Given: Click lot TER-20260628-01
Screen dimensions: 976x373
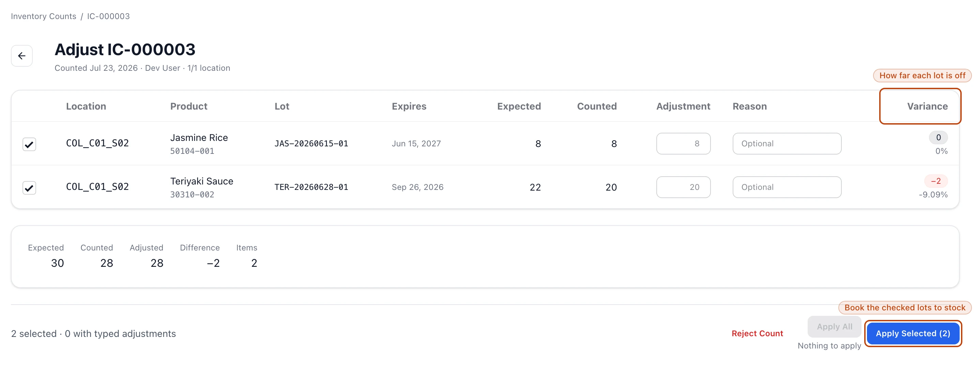Looking at the screenshot, I should coord(311,187).
